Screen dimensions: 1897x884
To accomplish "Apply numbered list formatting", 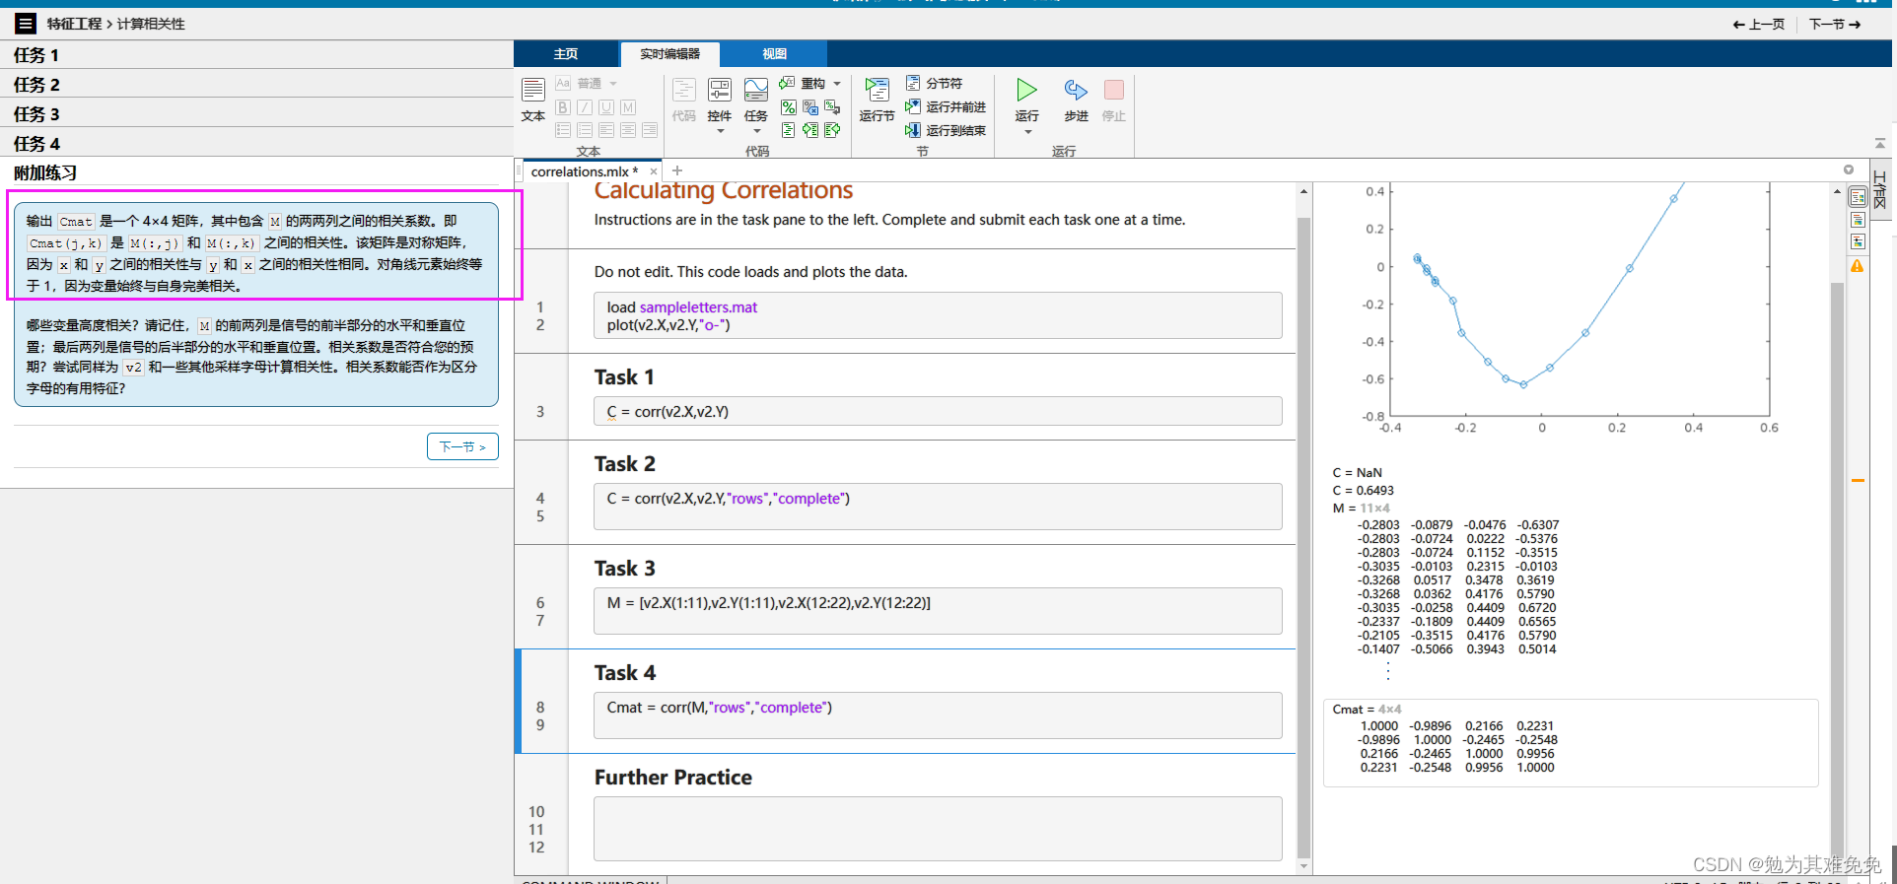I will click(585, 130).
